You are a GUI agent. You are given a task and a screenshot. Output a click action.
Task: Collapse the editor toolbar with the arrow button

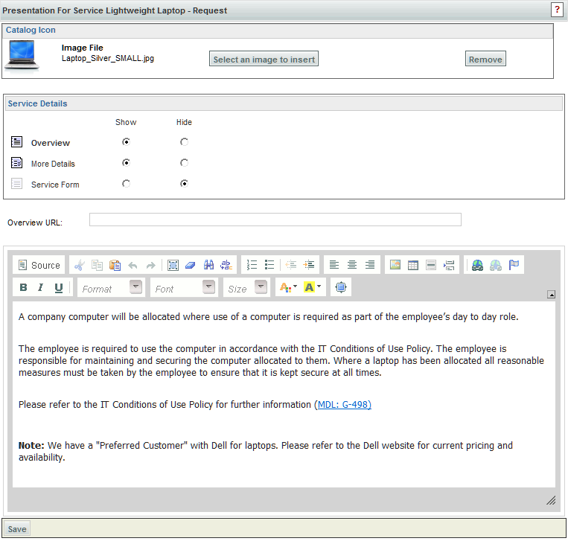(x=551, y=295)
